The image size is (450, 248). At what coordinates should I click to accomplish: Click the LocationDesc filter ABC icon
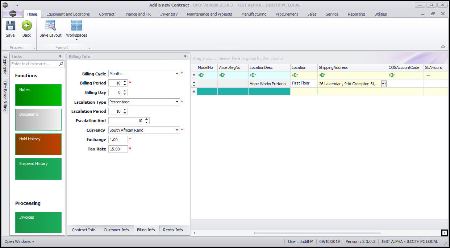point(253,75)
